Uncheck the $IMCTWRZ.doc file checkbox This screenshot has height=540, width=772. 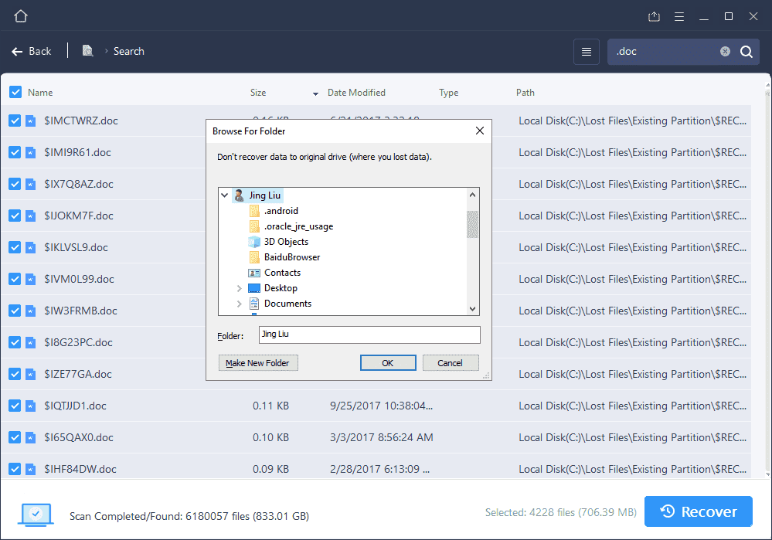[15, 121]
